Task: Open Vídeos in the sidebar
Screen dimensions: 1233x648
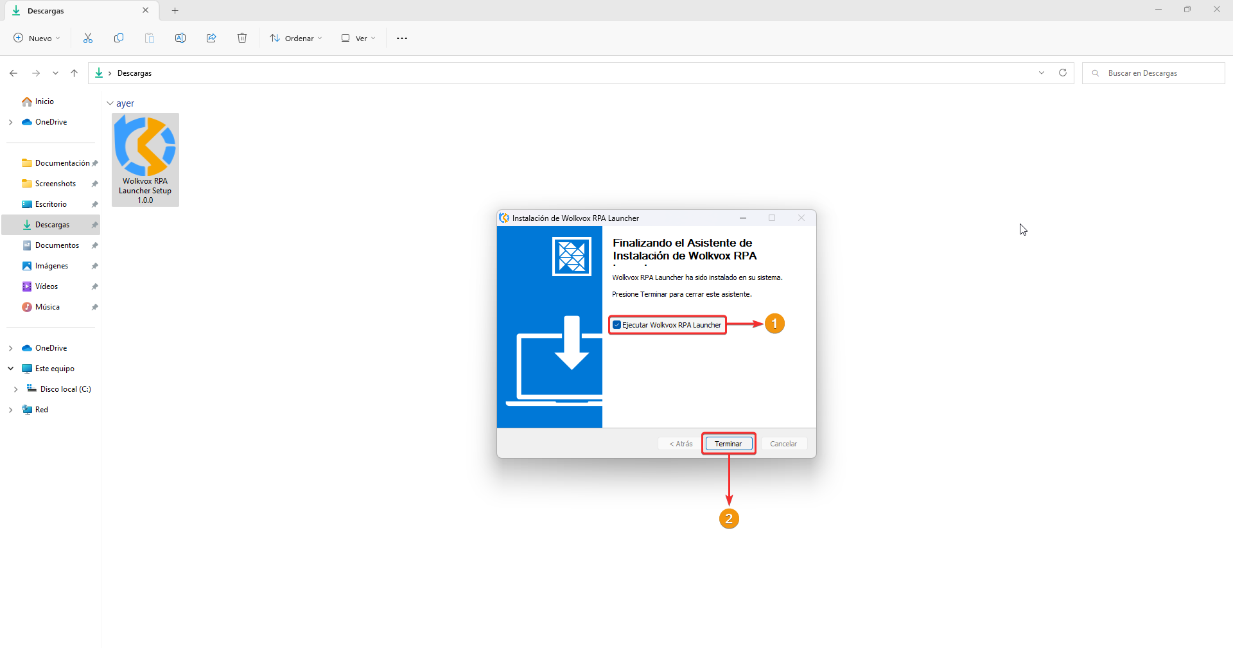Action: click(40, 286)
